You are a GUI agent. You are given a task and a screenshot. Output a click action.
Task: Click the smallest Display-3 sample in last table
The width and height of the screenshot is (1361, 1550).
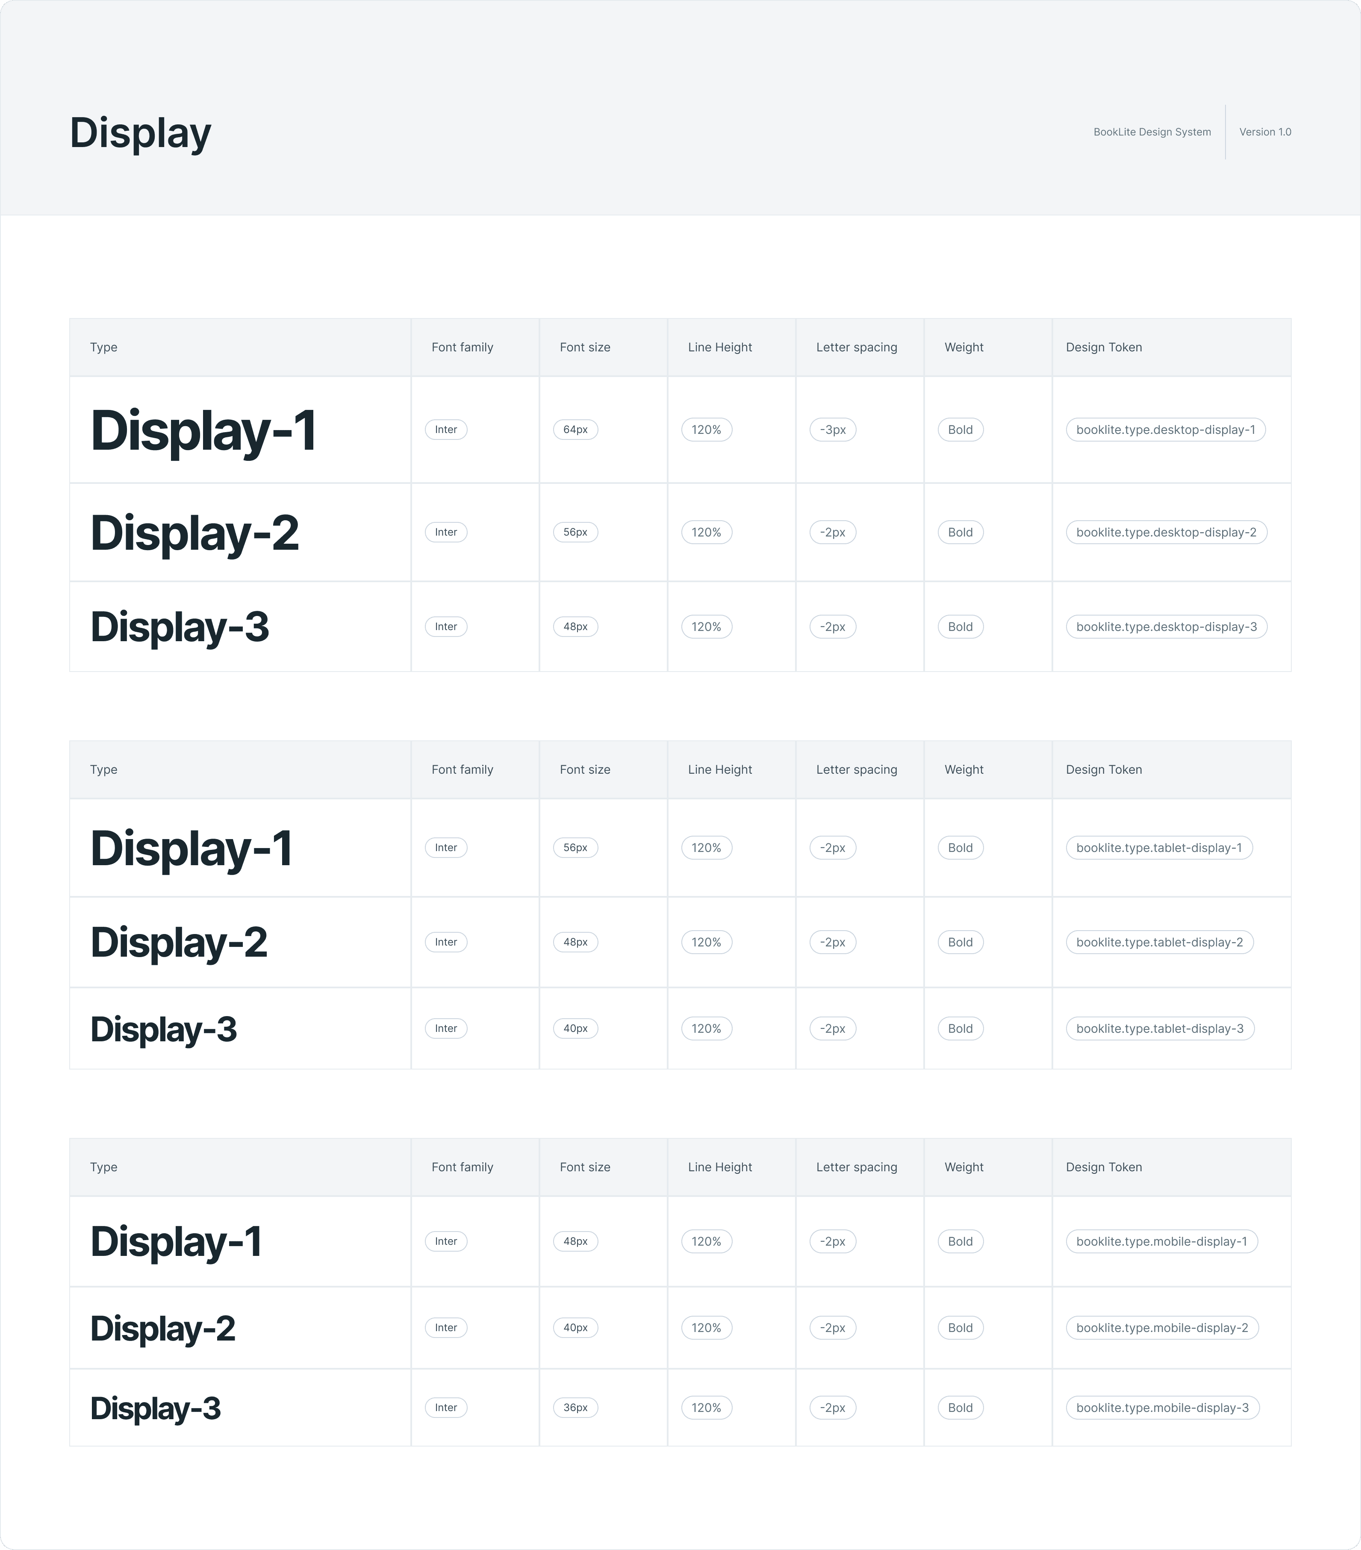156,1408
